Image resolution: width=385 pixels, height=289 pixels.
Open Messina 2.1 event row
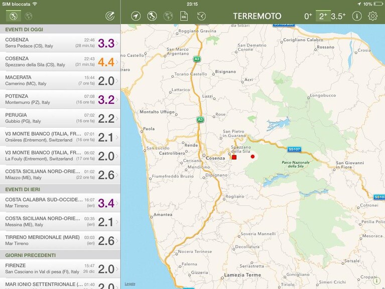point(60,221)
